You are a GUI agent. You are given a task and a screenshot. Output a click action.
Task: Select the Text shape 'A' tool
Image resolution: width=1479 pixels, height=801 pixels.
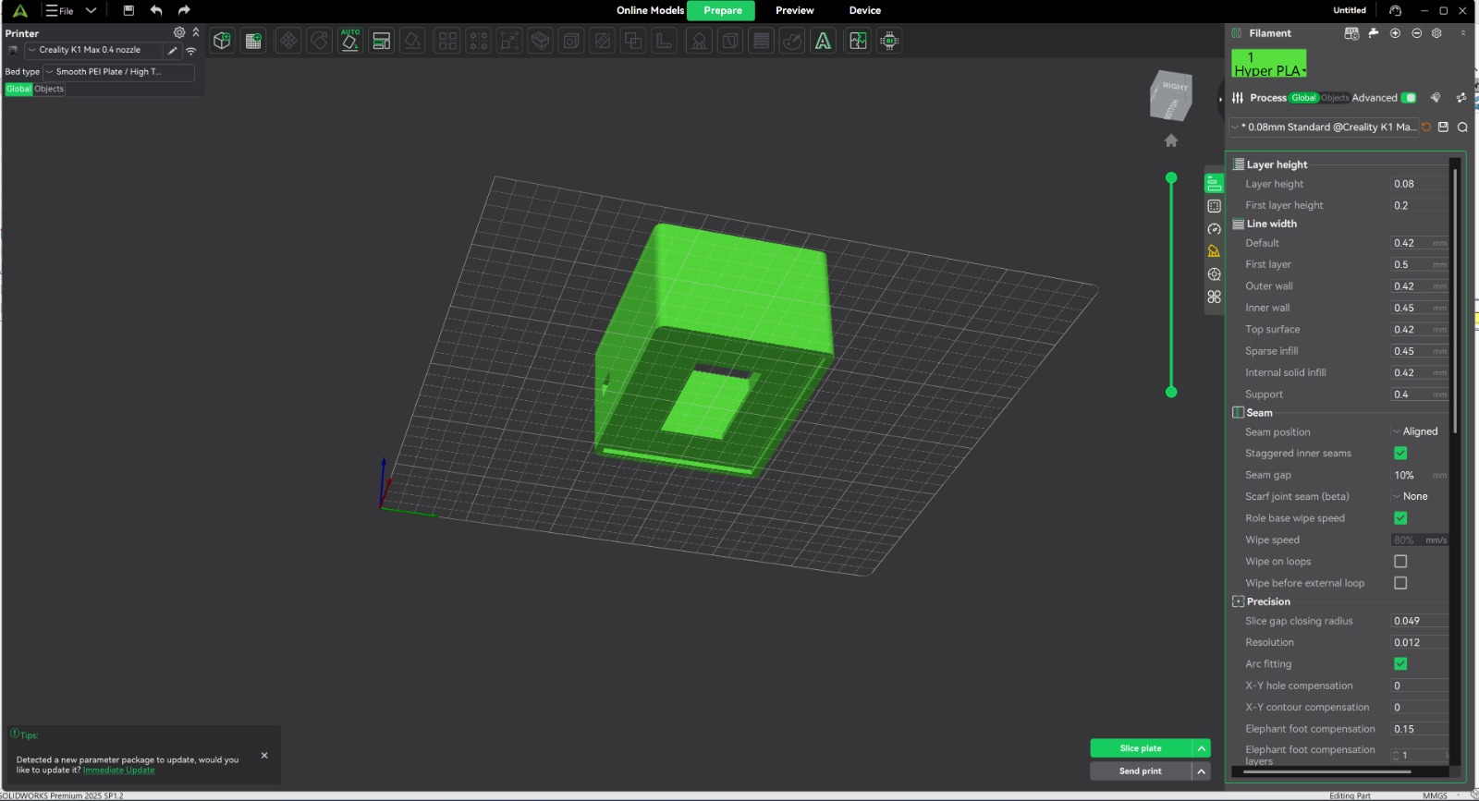[823, 41]
